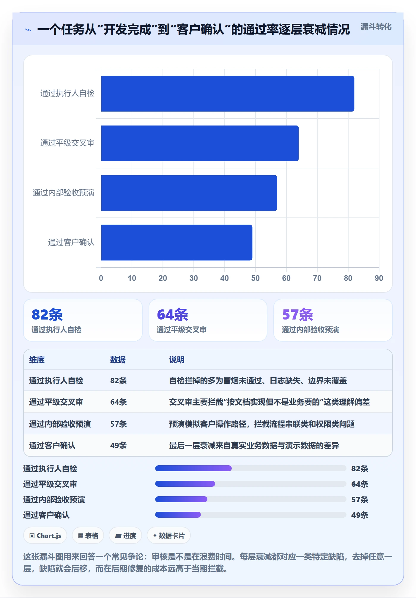
Task: Click the chart axis label 50
Action: (x=255, y=278)
